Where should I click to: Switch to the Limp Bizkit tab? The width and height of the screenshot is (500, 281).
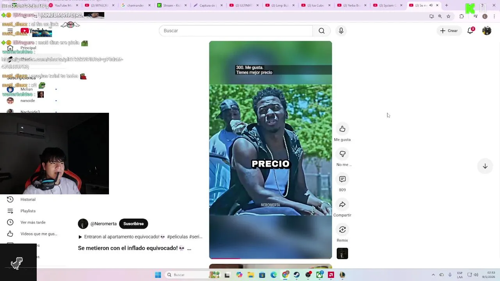tap(280, 5)
